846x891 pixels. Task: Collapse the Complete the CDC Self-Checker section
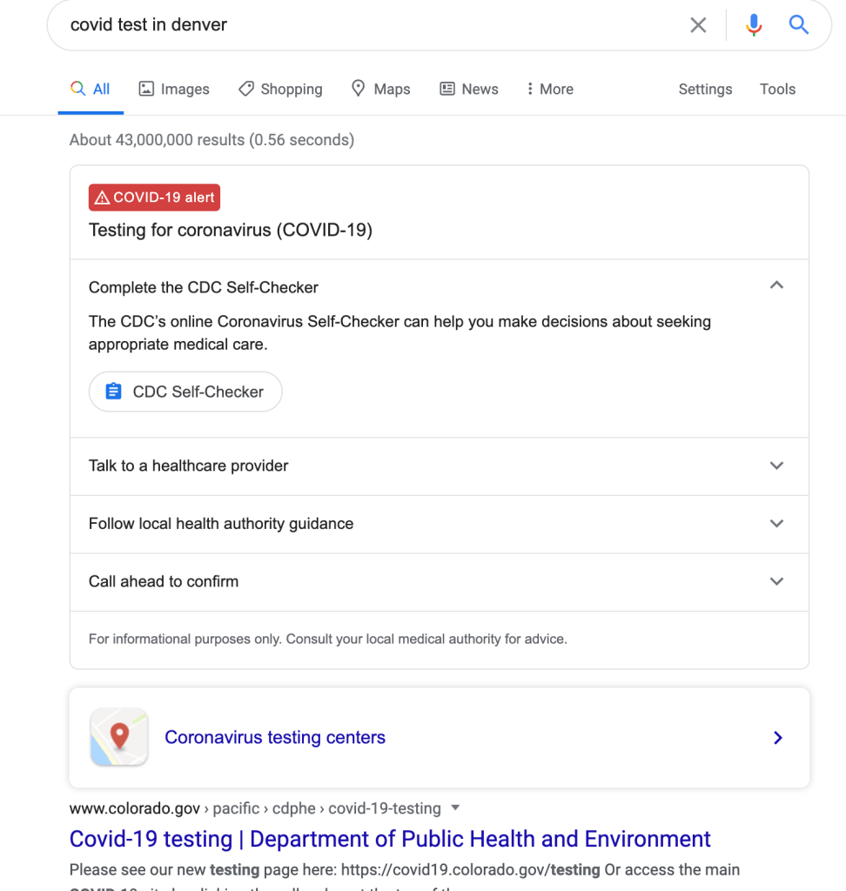[x=776, y=286]
